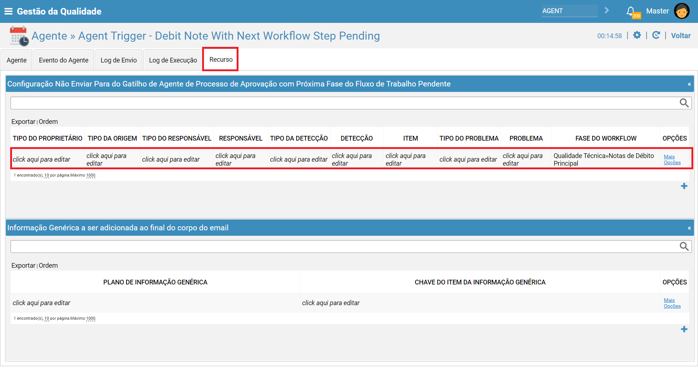Open the Evento do Agente tab
This screenshot has width=698, height=368.
point(64,60)
